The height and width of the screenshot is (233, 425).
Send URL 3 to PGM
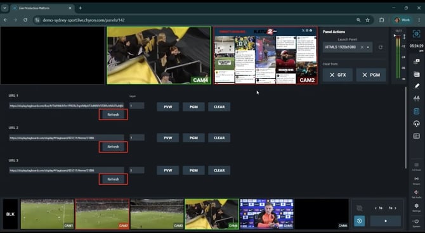click(x=193, y=170)
